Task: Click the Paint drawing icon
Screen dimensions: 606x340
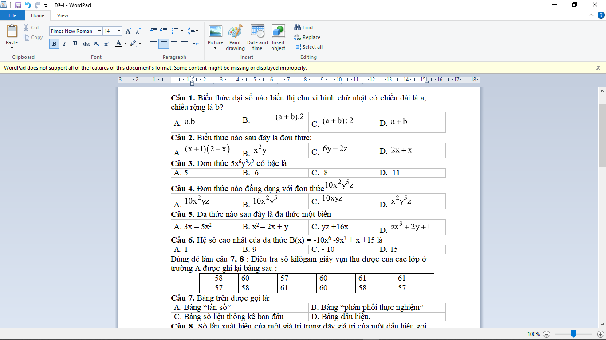Action: (235, 32)
